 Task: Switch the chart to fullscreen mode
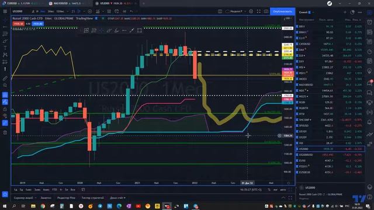(258, 12)
